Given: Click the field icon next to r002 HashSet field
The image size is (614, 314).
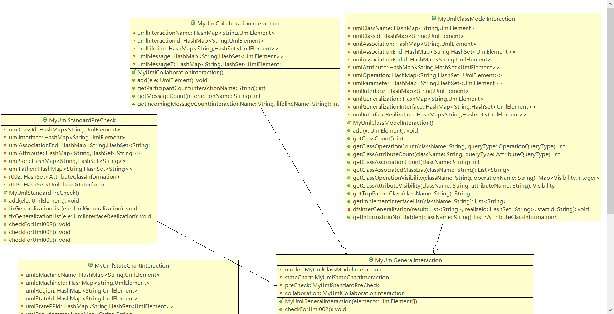Looking at the screenshot, I should point(5,177).
